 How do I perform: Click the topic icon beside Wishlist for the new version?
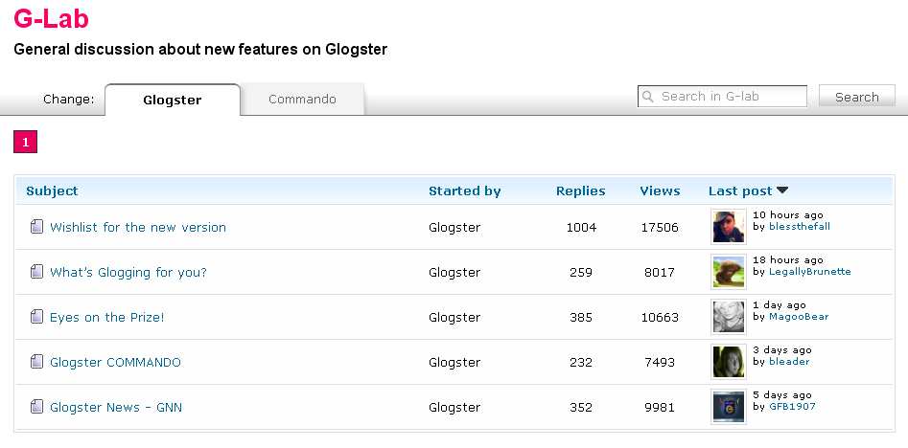[36, 227]
